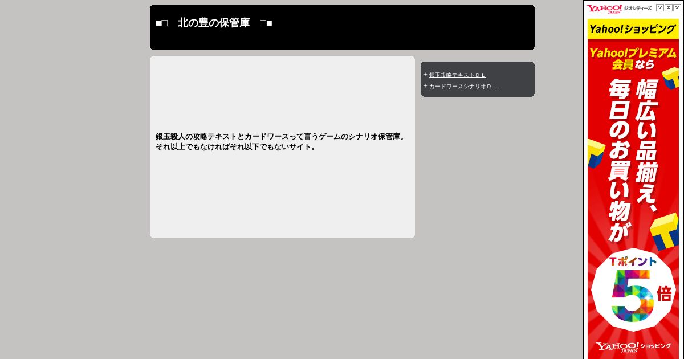
Task: Click the question mark help icon
Action: 660,8
